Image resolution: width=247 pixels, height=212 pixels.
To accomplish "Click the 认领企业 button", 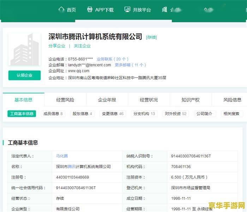I will 25,75.
